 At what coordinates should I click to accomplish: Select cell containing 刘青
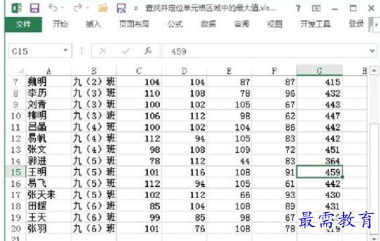tap(48, 104)
